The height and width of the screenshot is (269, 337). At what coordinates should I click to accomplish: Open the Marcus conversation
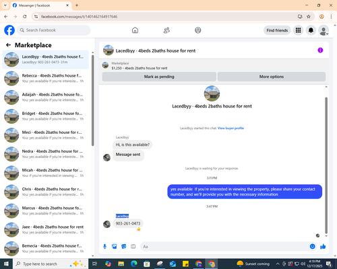coord(45,210)
